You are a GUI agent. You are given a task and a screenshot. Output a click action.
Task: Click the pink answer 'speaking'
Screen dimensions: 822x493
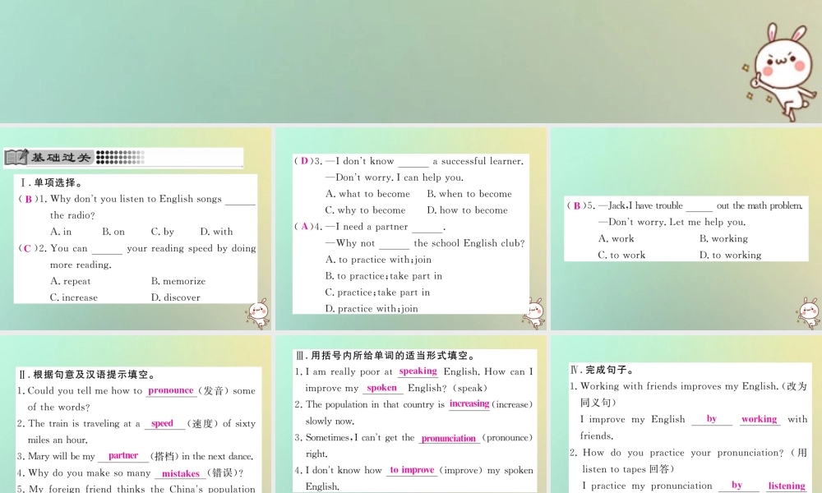click(418, 371)
